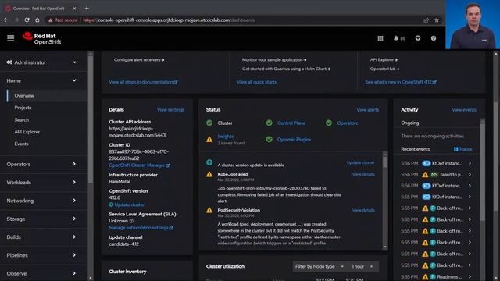
Task: Expand the Storage navigation section
Action: [44, 219]
